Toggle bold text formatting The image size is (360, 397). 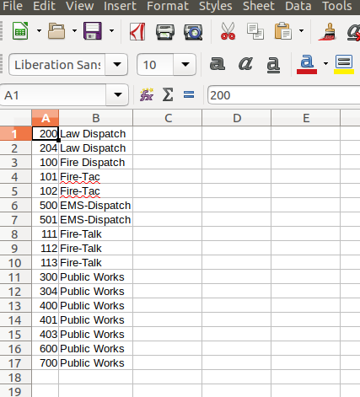218,64
